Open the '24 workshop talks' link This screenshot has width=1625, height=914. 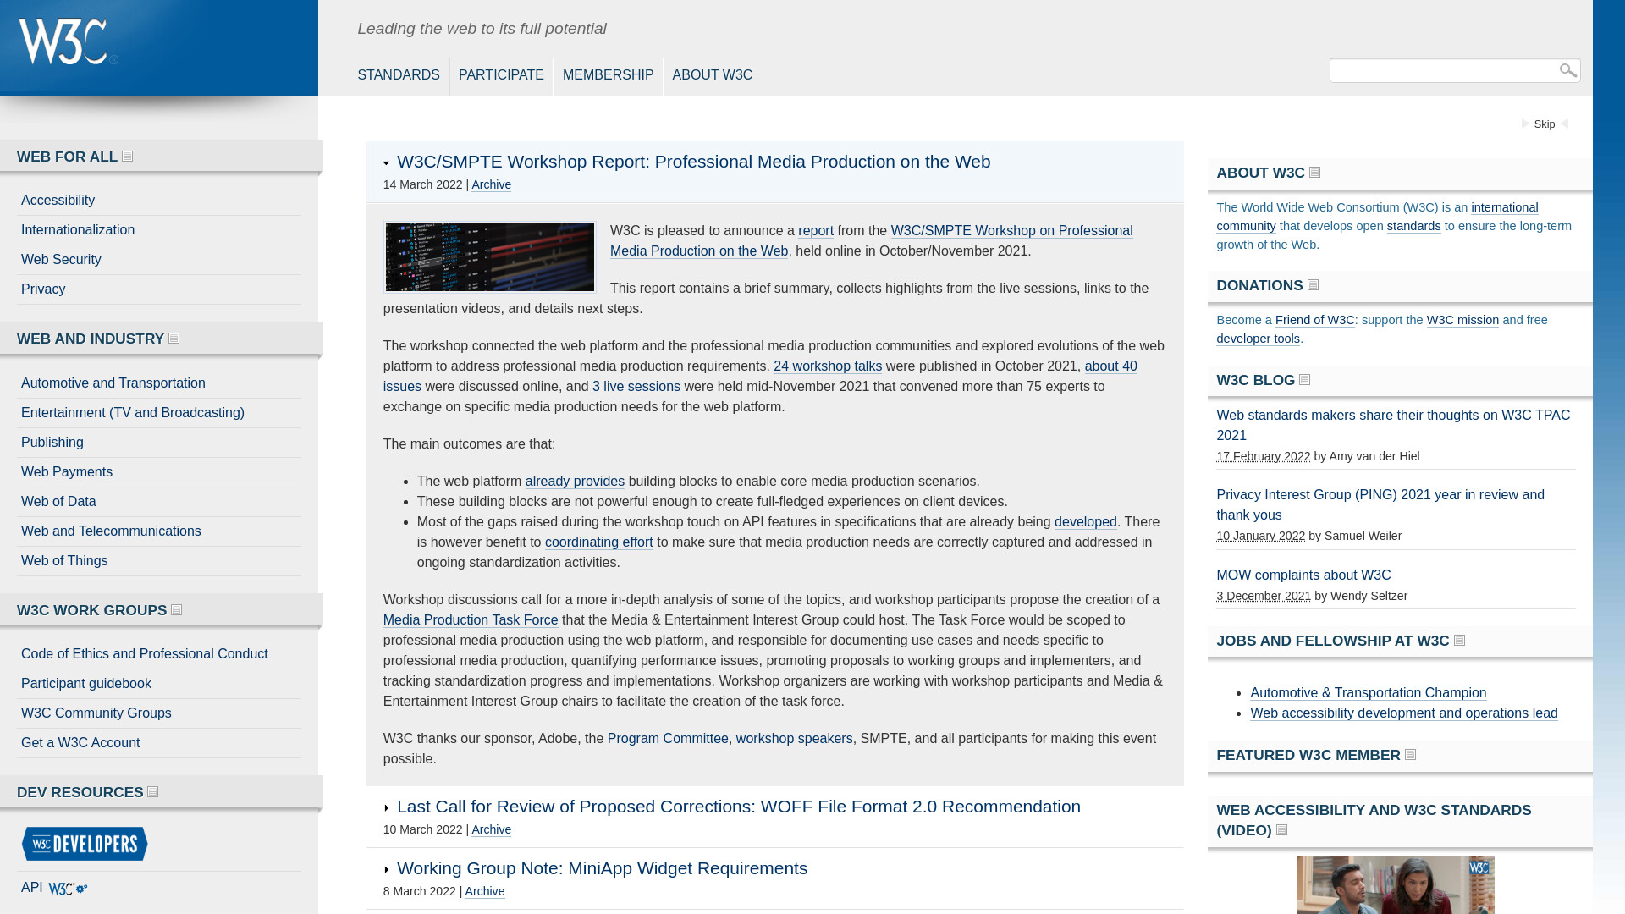[x=828, y=366]
